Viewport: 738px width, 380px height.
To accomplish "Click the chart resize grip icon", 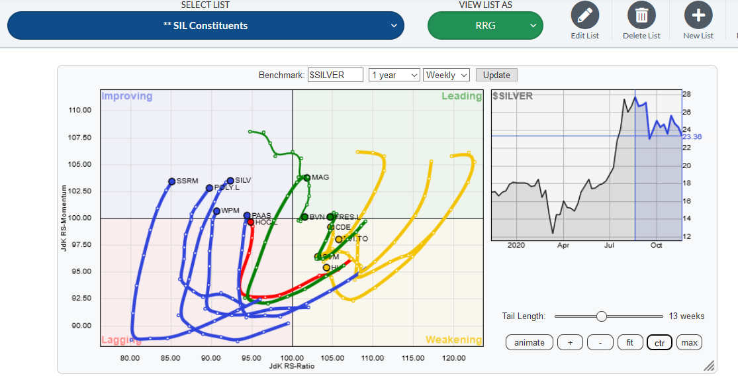I will (x=709, y=365).
